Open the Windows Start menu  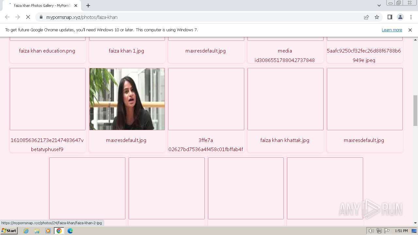tap(9, 231)
